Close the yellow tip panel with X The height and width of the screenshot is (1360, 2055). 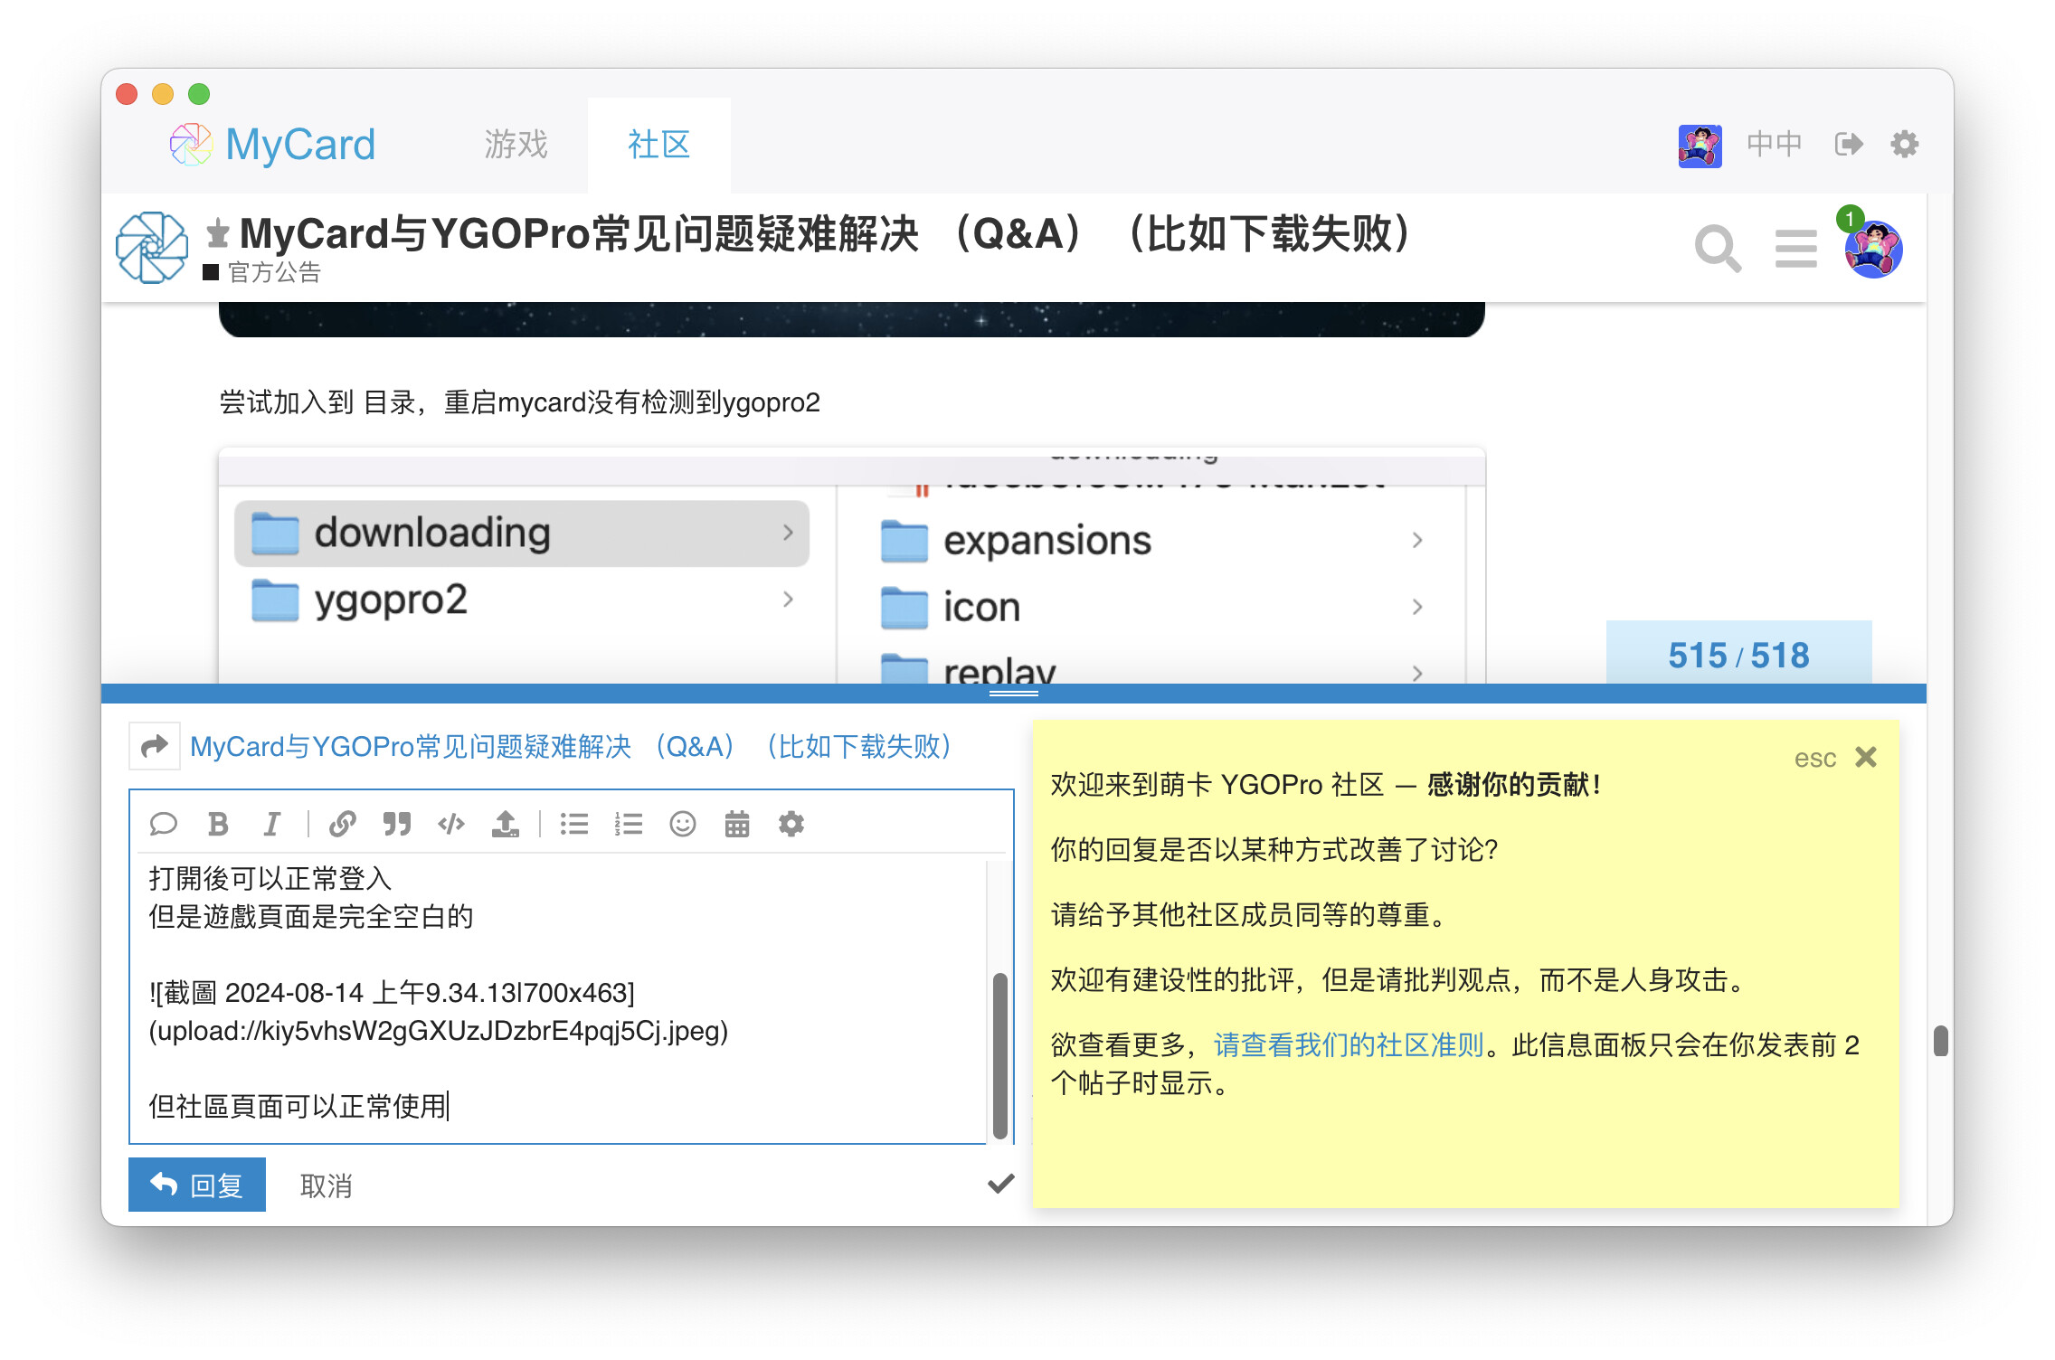pos(1866,757)
